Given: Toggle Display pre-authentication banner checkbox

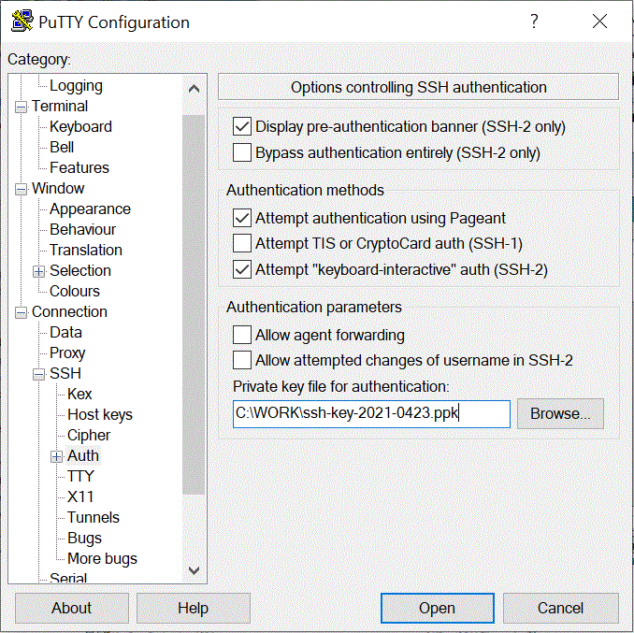Looking at the screenshot, I should point(242,126).
